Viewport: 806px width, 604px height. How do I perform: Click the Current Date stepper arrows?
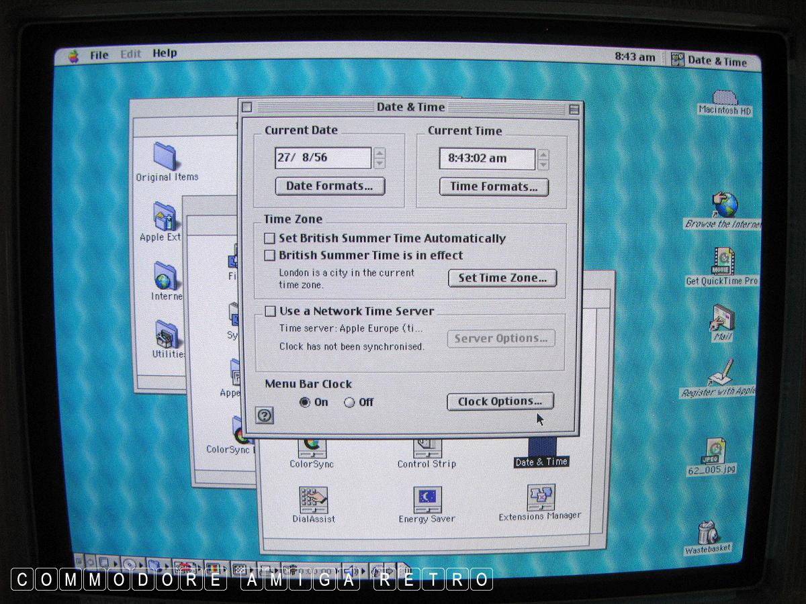[379, 158]
